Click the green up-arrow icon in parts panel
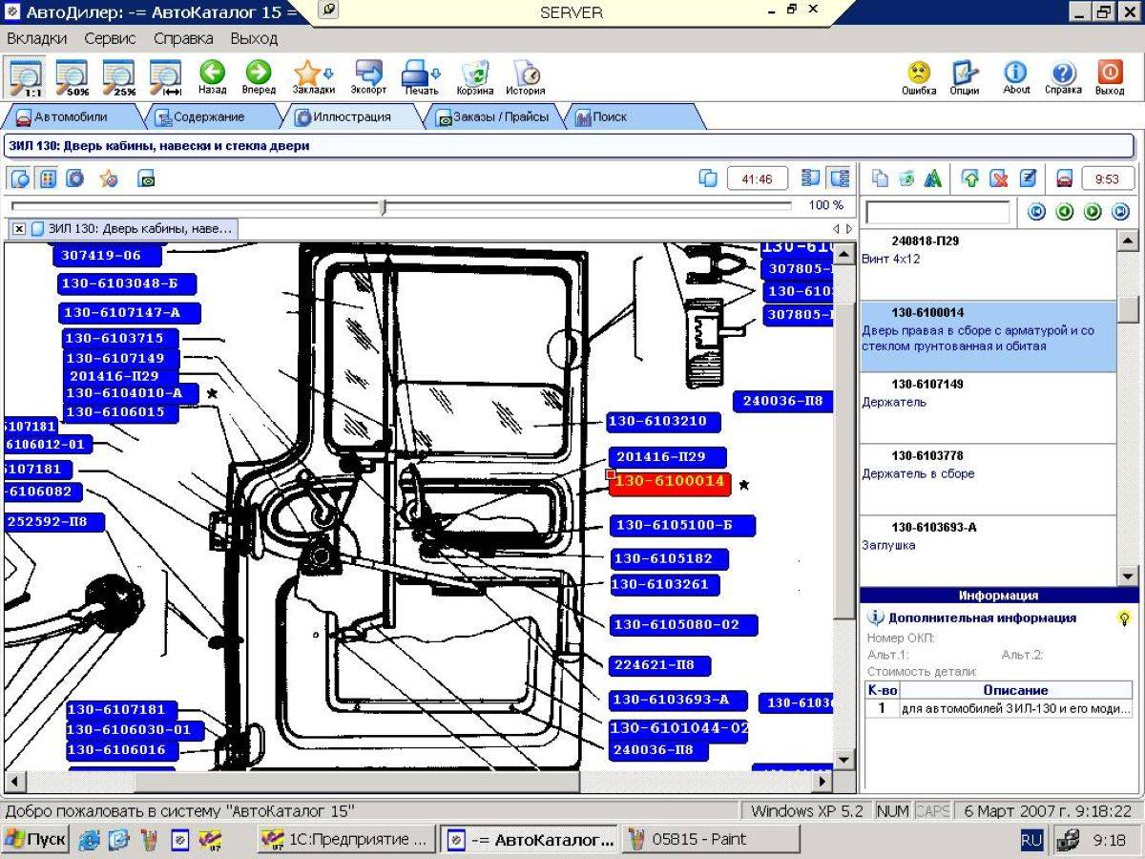This screenshot has height=859, width=1145. tap(970, 178)
